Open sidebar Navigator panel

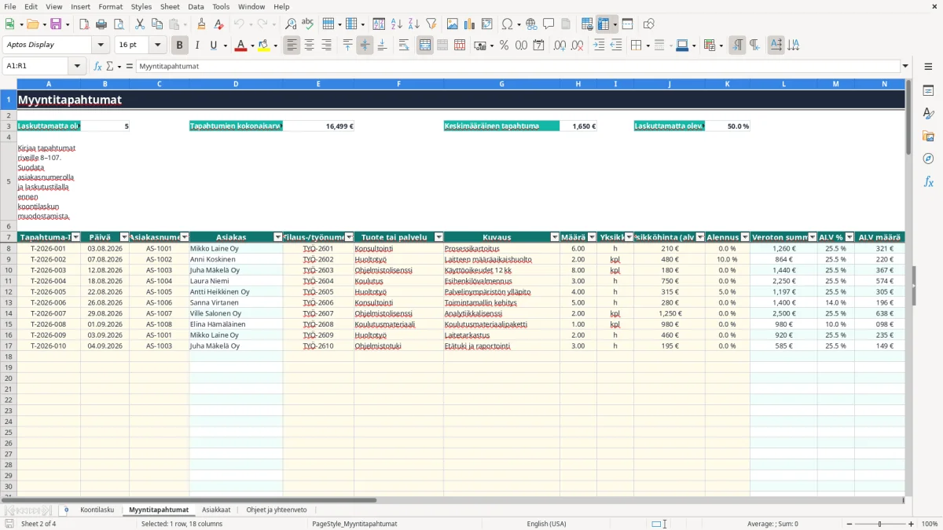tap(928, 159)
